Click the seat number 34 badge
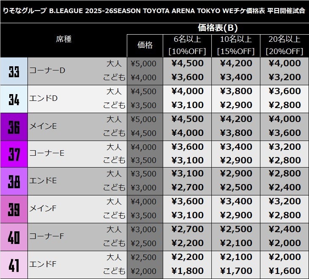Image resolution: width=309 pixels, height=279 pixels. coord(14,99)
